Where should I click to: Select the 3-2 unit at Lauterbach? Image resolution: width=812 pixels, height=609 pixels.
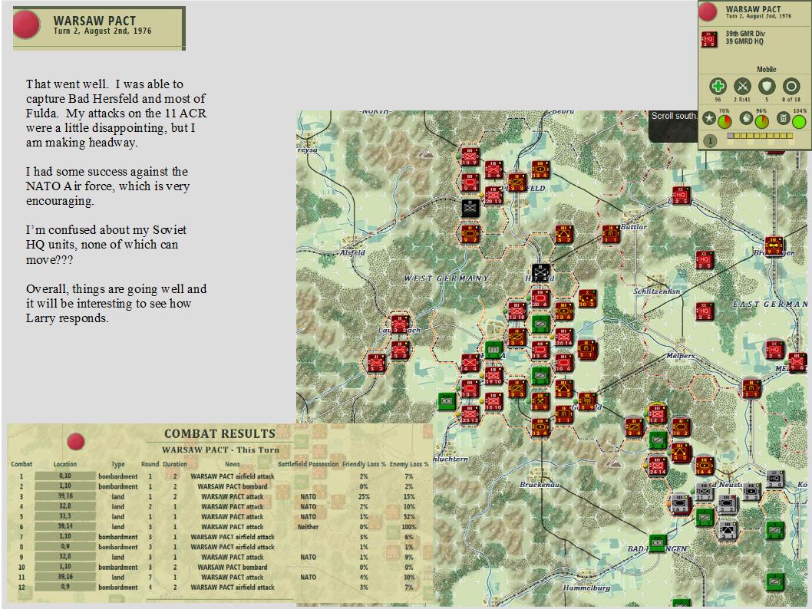(x=399, y=324)
